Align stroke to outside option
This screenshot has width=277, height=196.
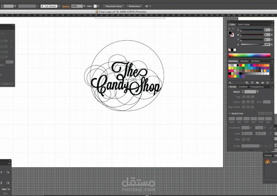[253, 107]
